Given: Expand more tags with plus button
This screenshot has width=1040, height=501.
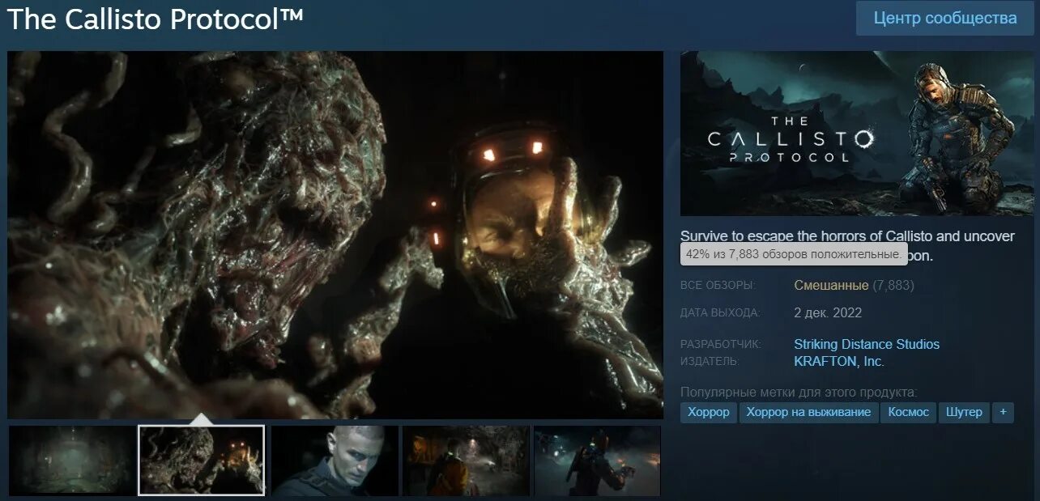Looking at the screenshot, I should pos(1003,412).
